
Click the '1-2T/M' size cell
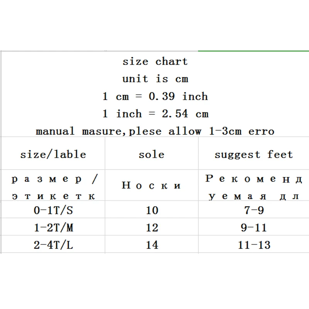(53, 228)
